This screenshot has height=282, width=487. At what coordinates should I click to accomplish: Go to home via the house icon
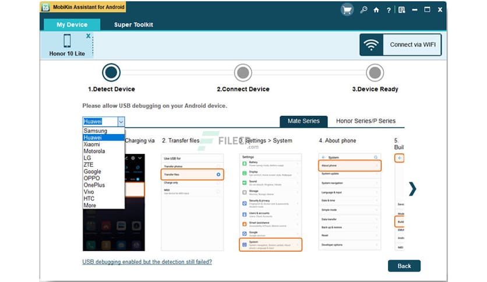click(x=376, y=10)
